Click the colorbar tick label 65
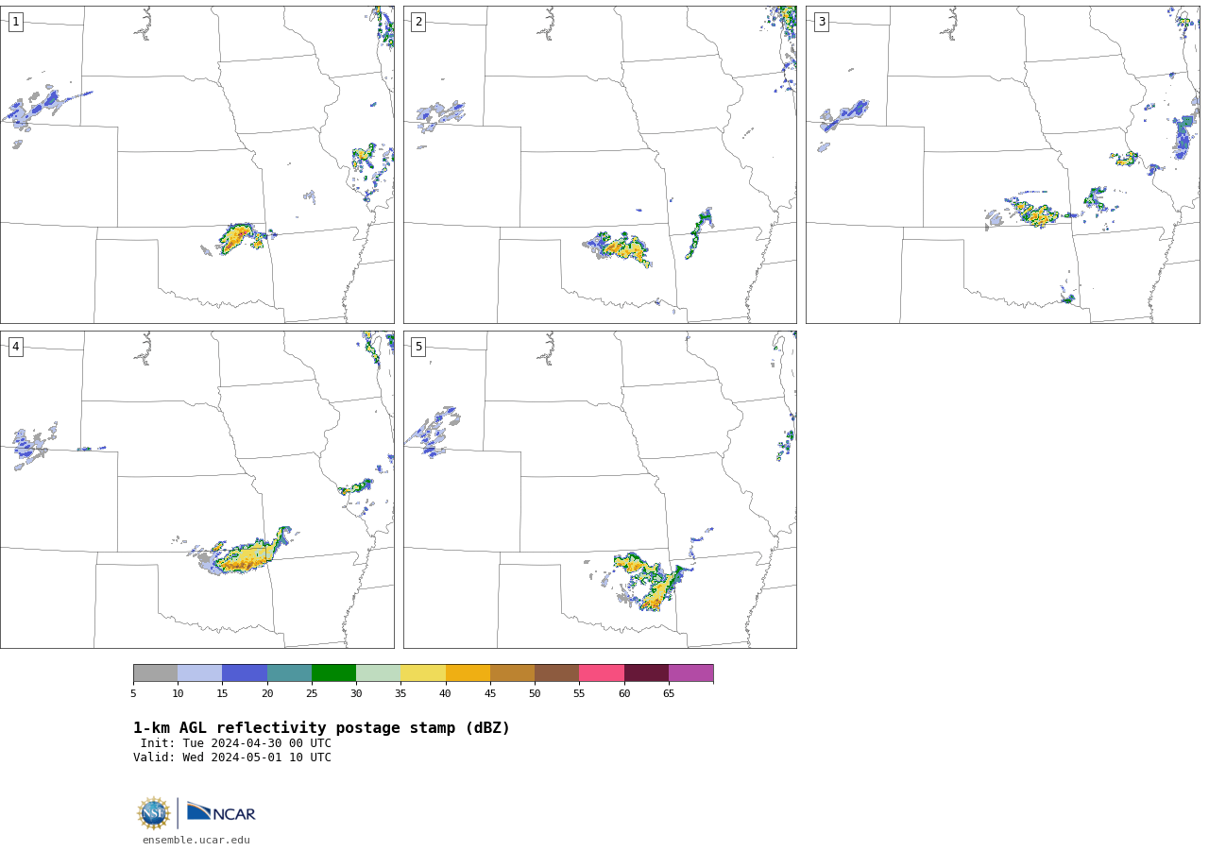This screenshot has height=851, width=1209. point(669,693)
